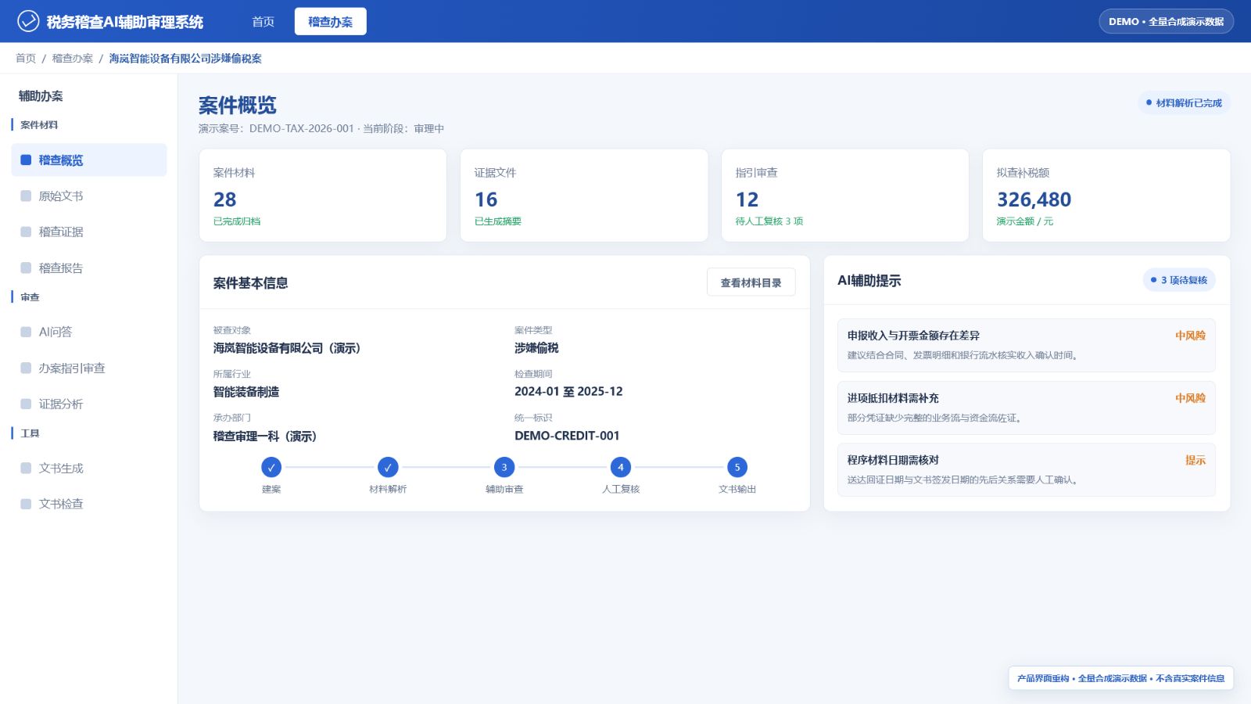The height and width of the screenshot is (704, 1251).
Task: Click the footer notice 产品界面重构 全量合成演示数据
Action: pyautogui.click(x=1120, y=678)
